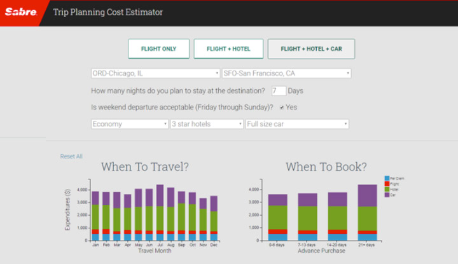Choose Flight + Hotel + Car option
The height and width of the screenshot is (264, 458).
tap(311, 49)
